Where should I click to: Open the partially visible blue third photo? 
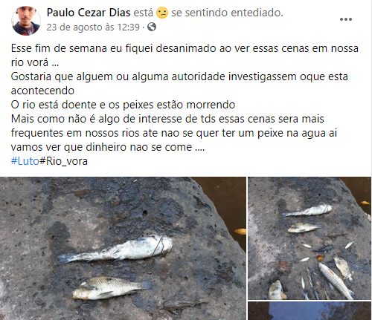[310, 311]
